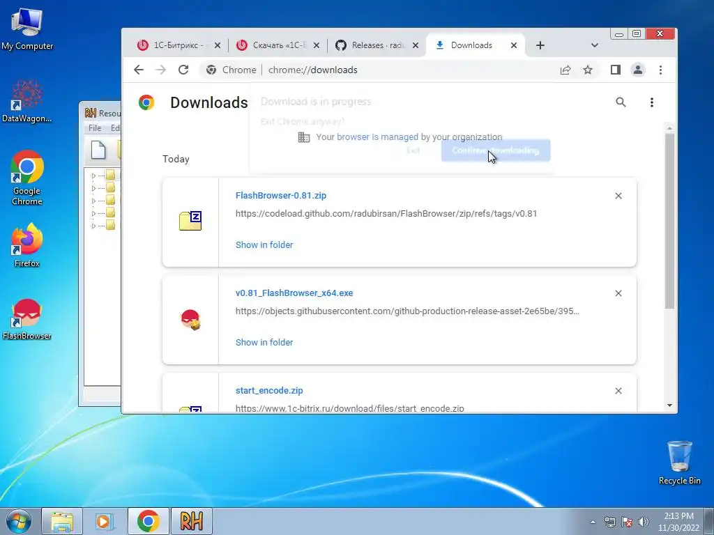
Task: Close the Releases GitHub tab
Action: [x=416, y=45]
